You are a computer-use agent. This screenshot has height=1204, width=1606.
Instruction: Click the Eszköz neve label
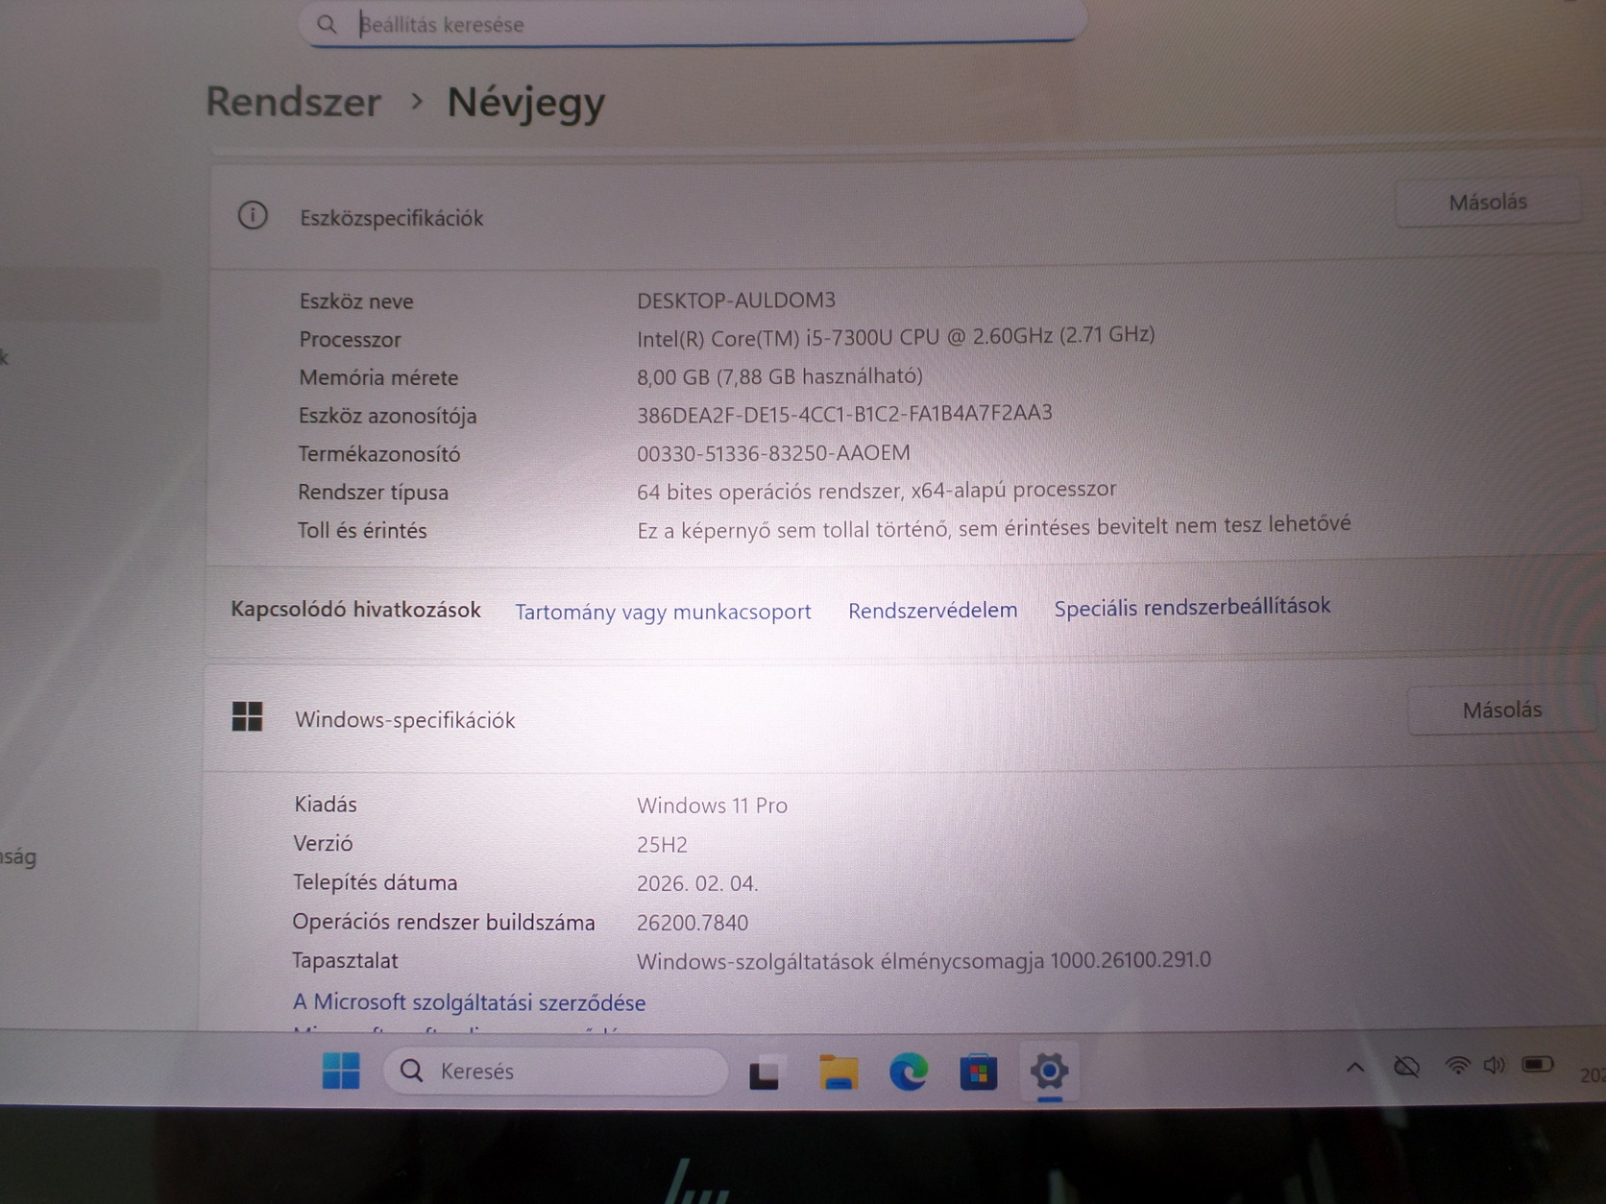tap(355, 301)
